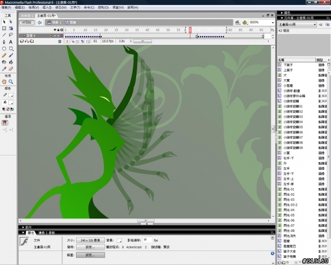331x265 pixels.
Task: Click the Insert Layer Folder icon
Action: coord(32,41)
